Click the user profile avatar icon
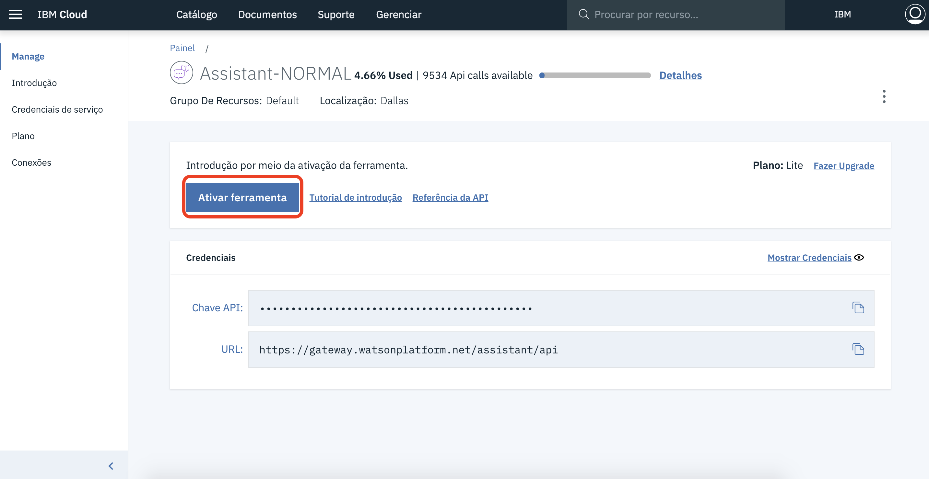The height and width of the screenshot is (479, 929). coord(914,15)
